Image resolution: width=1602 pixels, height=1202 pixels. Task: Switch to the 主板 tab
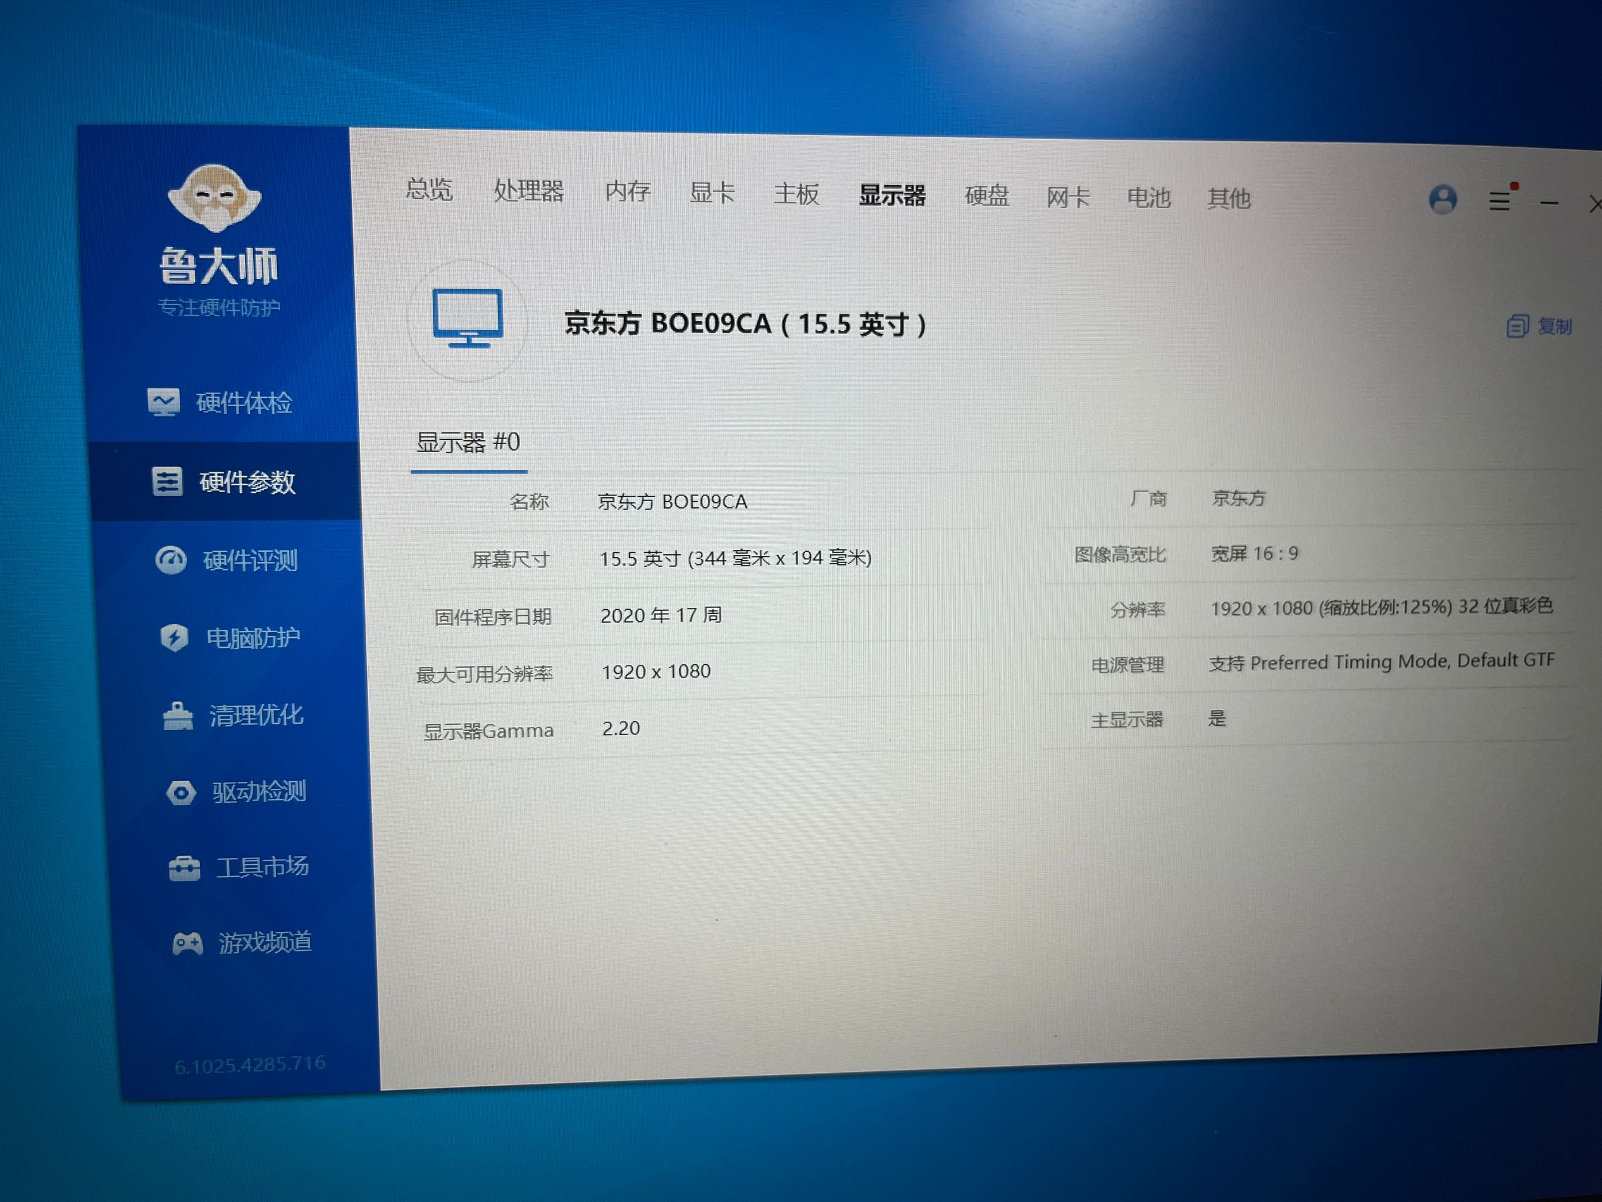tap(796, 194)
